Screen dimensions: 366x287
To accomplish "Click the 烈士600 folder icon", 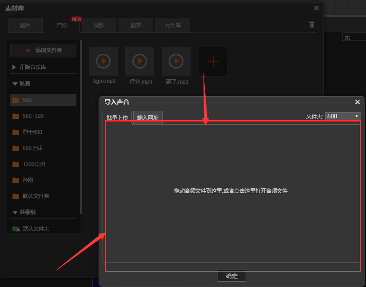I will 16,132.
